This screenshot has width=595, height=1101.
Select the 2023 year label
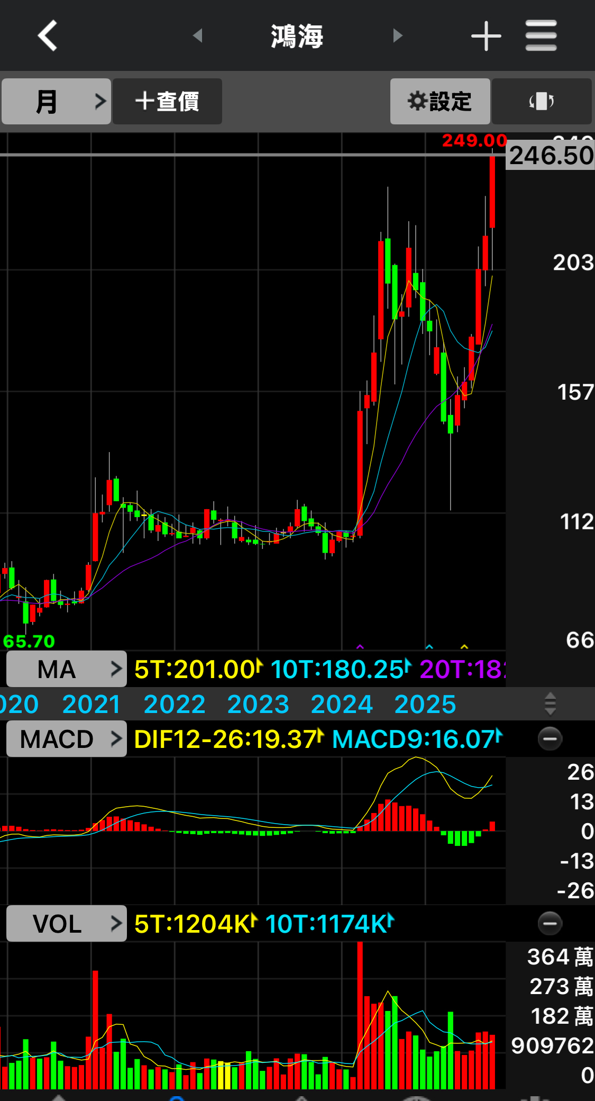[258, 705]
